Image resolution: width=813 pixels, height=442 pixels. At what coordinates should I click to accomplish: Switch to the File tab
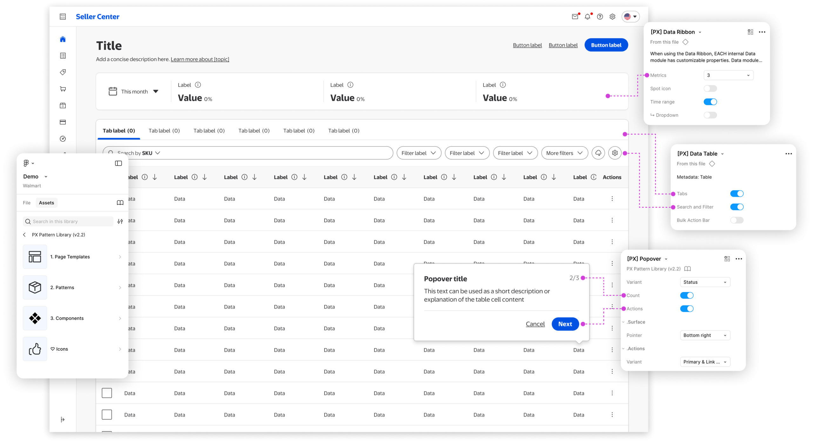pos(27,203)
